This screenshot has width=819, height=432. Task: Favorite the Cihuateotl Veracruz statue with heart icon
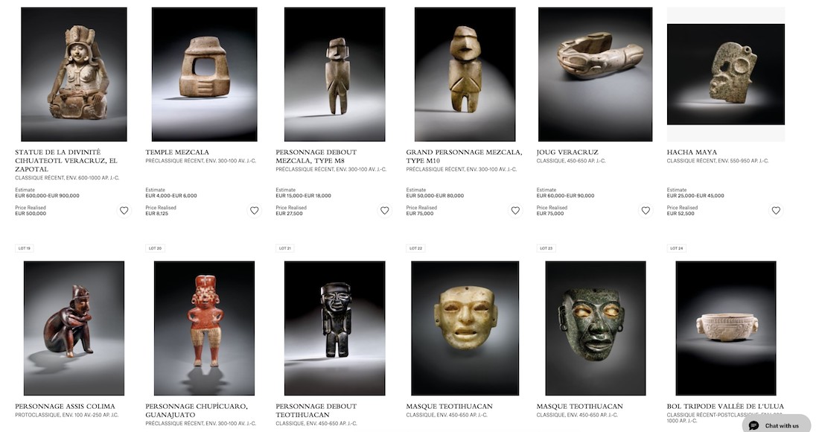(124, 211)
